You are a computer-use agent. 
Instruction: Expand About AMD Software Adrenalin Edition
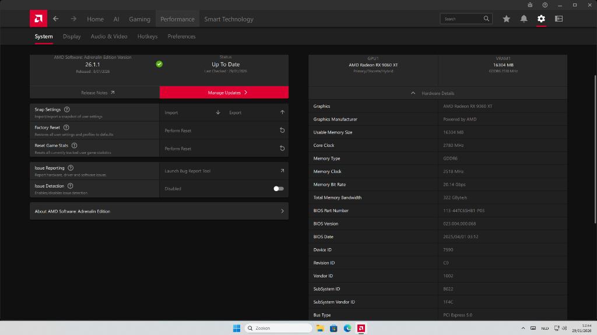(159, 211)
